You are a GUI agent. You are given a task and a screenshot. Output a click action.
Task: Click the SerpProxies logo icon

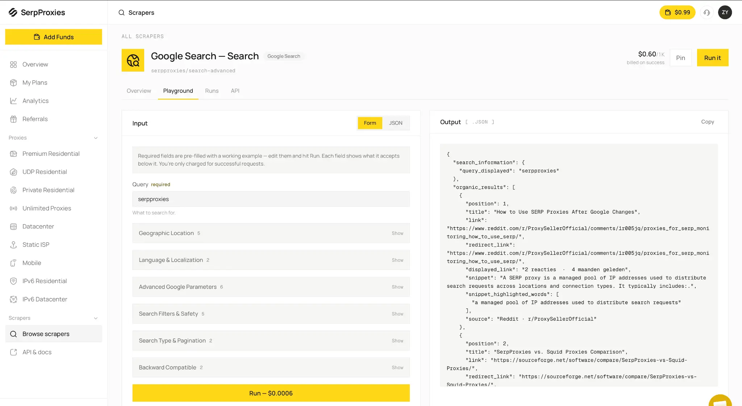click(x=13, y=12)
